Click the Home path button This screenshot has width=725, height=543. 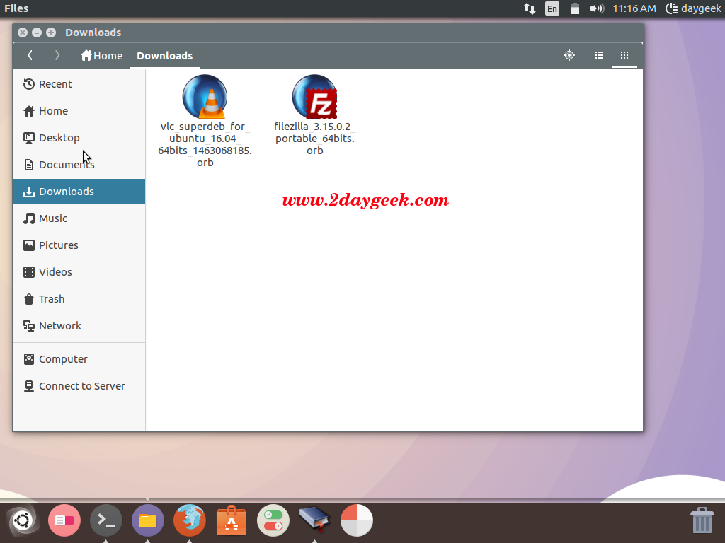tap(102, 55)
